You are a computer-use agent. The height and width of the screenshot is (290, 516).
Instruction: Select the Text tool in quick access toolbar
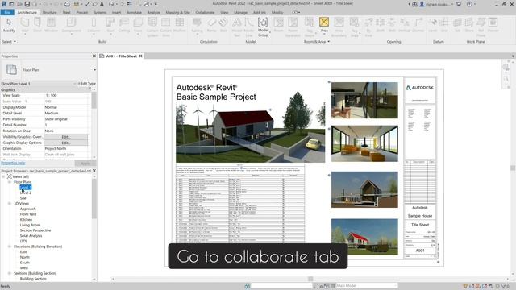[102, 4]
